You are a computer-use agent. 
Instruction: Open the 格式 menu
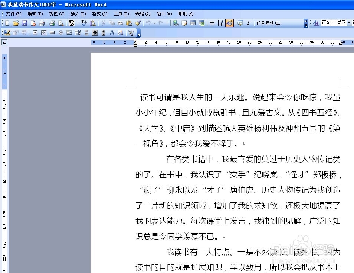coord(99,14)
